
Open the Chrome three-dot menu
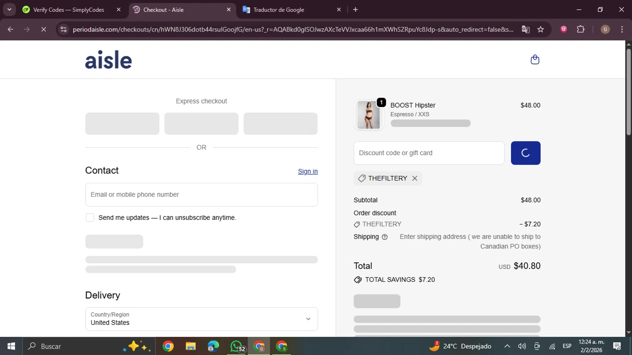pyautogui.click(x=622, y=29)
